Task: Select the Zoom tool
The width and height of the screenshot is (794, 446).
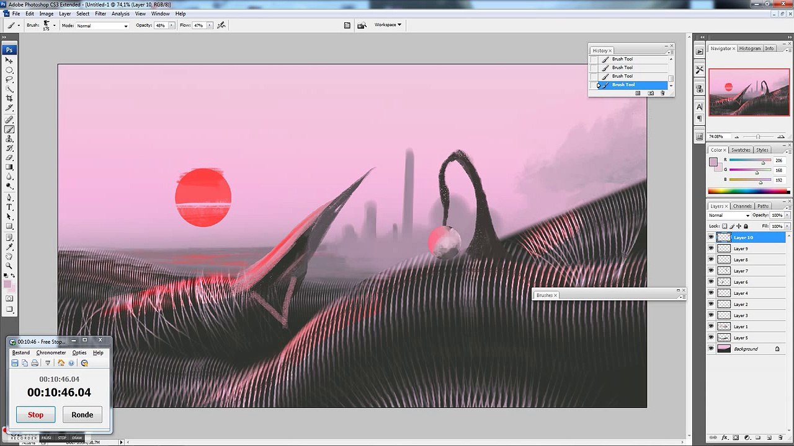Action: [x=10, y=265]
